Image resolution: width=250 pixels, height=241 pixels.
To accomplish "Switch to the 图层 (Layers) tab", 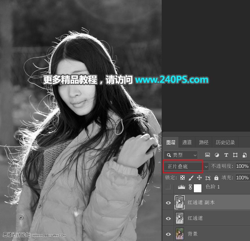I will point(170,142).
